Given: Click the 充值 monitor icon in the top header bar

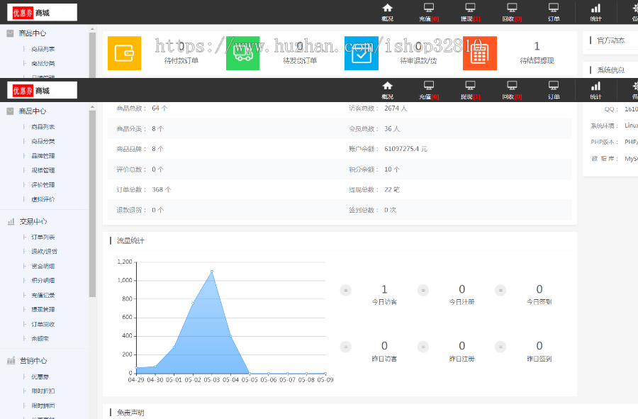Looking at the screenshot, I should 428,8.
